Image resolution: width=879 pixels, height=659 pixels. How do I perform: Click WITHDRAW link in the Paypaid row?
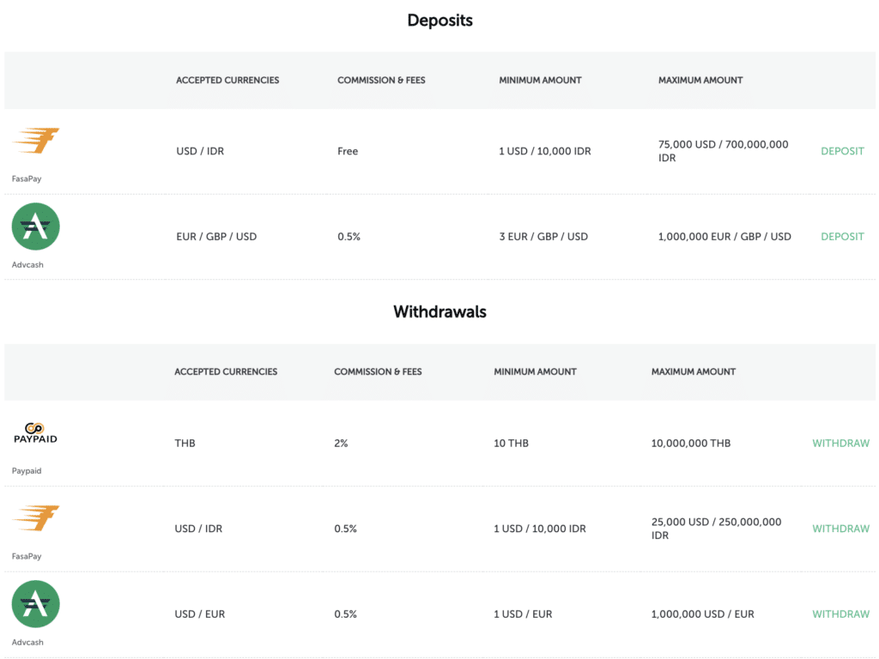point(840,444)
